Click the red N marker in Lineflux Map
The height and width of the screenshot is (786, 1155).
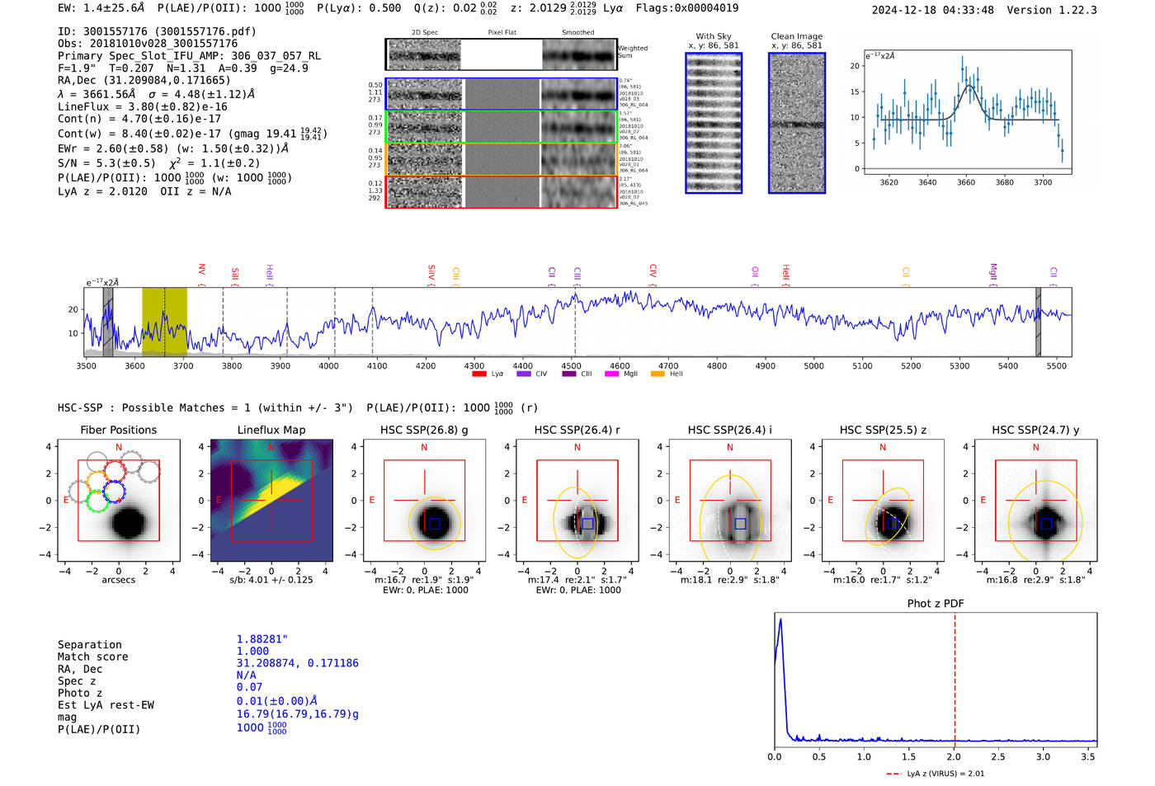[271, 448]
